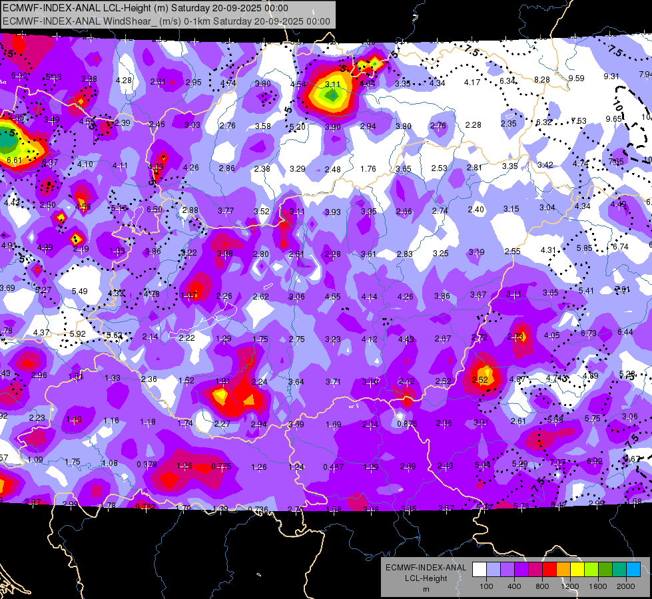The image size is (652, 599).
Task: Select the orange swatch in the legend
Action: coord(563,569)
